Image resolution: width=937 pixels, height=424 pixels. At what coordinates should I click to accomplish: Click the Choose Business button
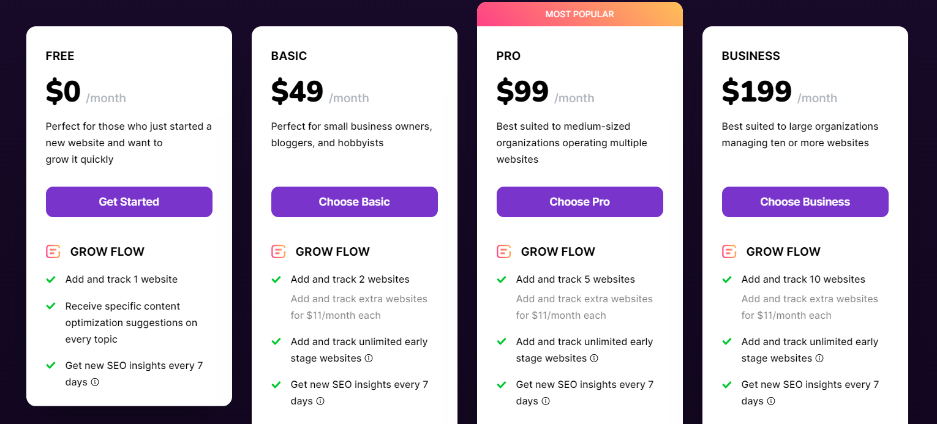(x=805, y=202)
